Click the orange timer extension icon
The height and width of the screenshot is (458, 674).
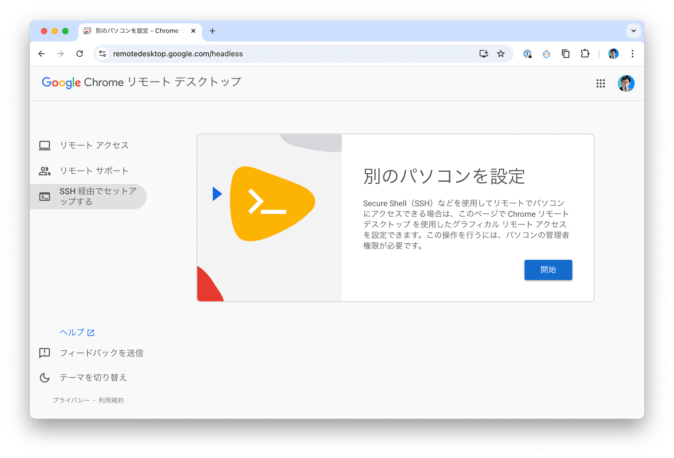point(546,54)
